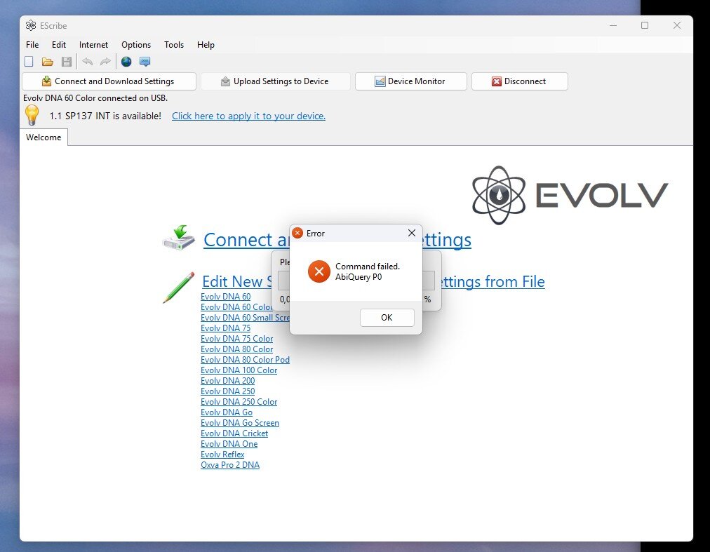Viewport: 710px width, 552px height.
Task: Click the Redo arrow icon
Action: pyautogui.click(x=105, y=62)
